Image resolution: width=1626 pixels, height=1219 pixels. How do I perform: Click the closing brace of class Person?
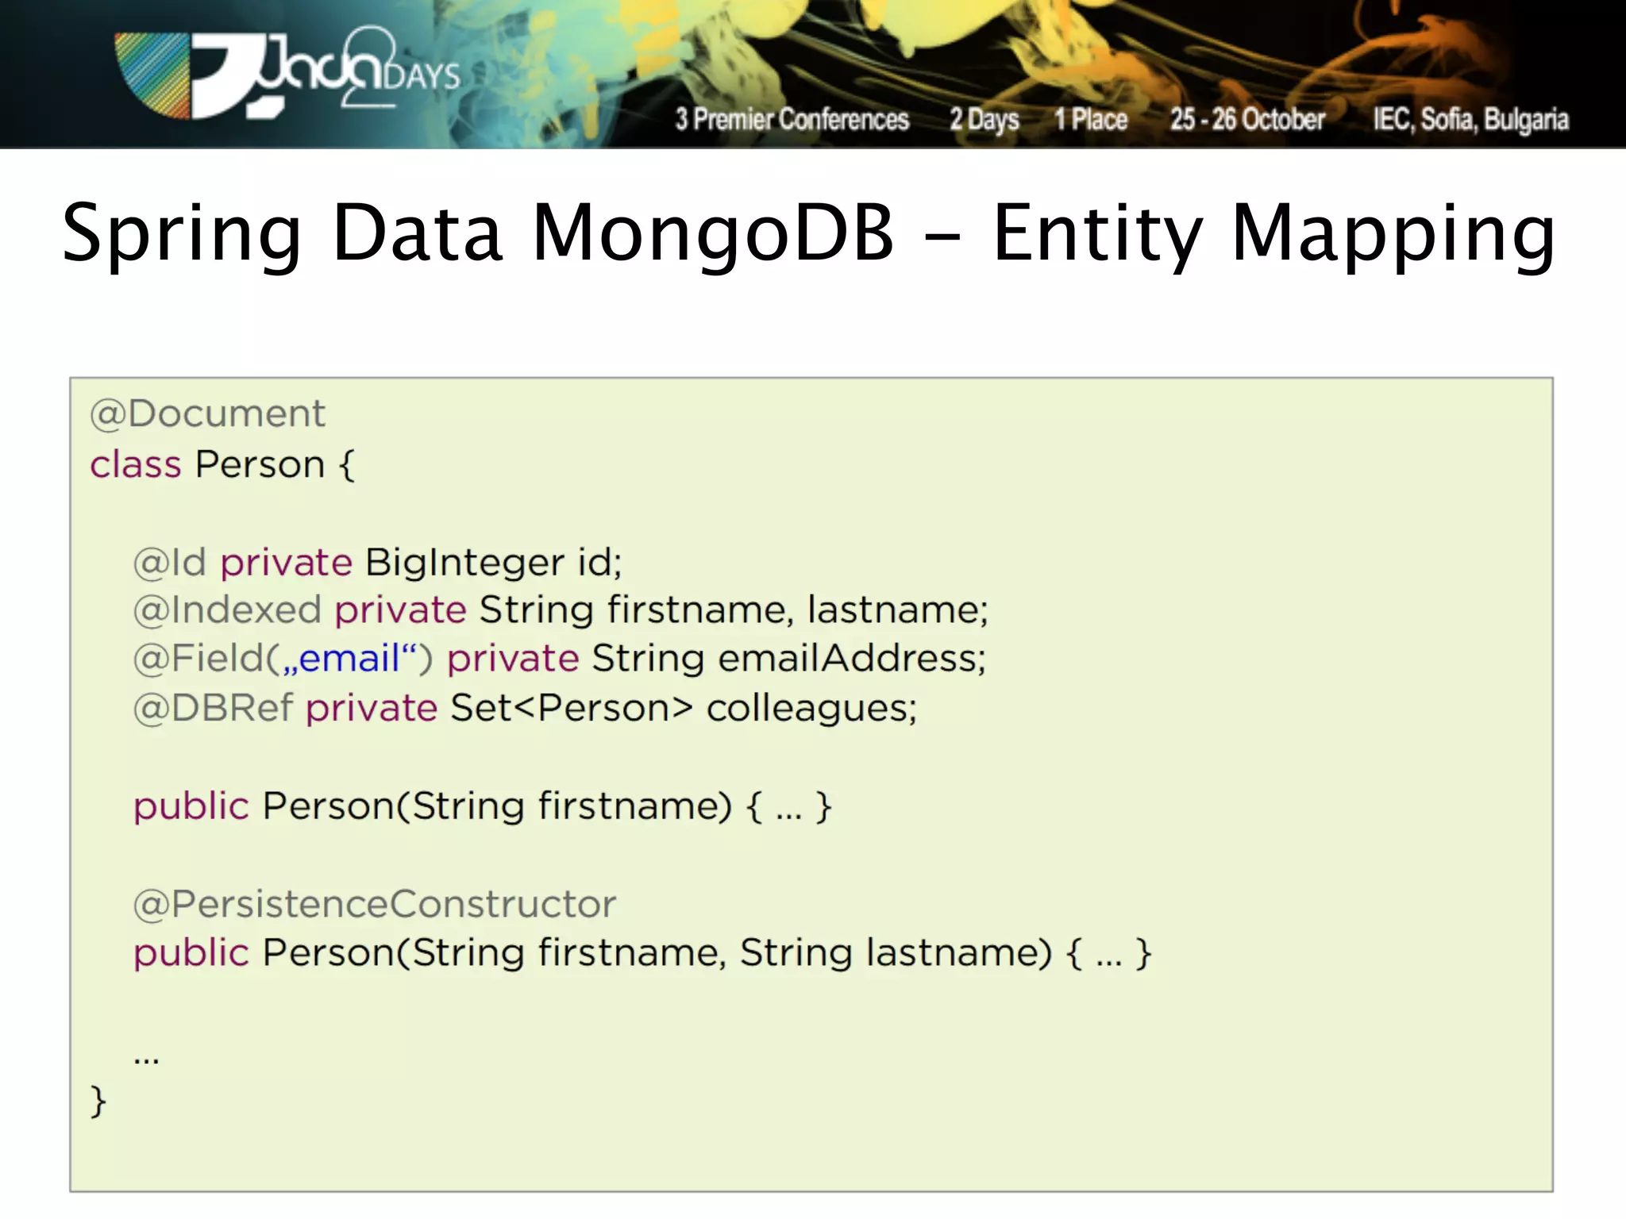(x=98, y=1102)
